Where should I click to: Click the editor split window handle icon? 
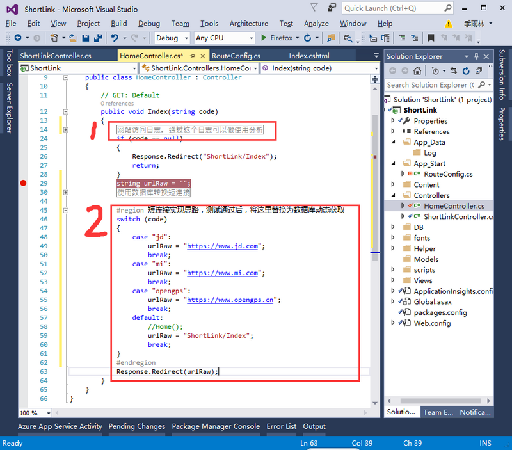coord(375,79)
